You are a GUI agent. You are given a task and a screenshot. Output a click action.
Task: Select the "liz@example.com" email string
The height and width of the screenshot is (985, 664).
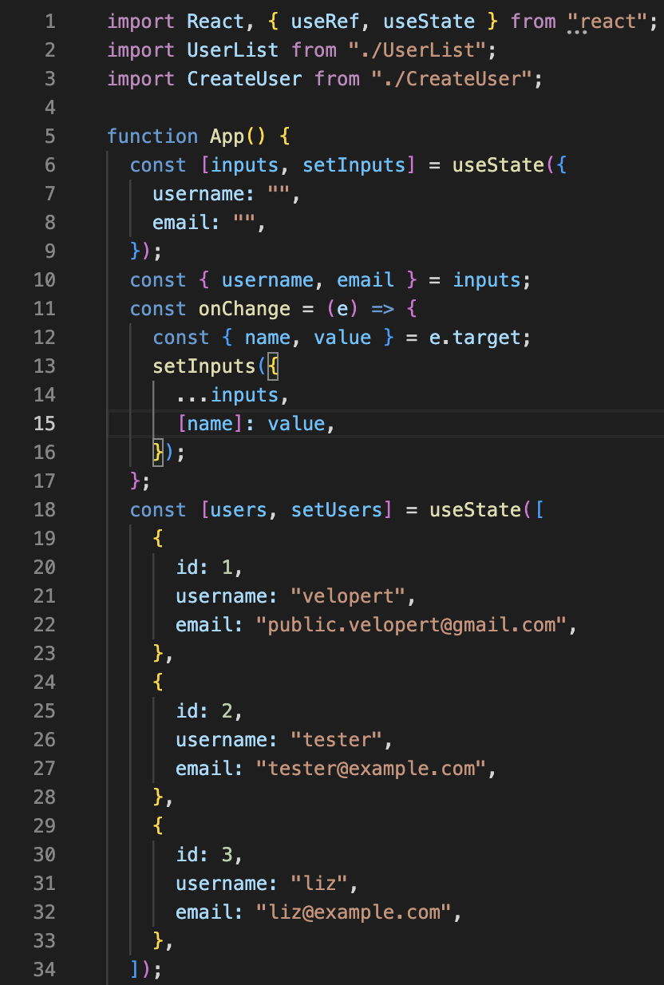pyautogui.click(x=354, y=912)
